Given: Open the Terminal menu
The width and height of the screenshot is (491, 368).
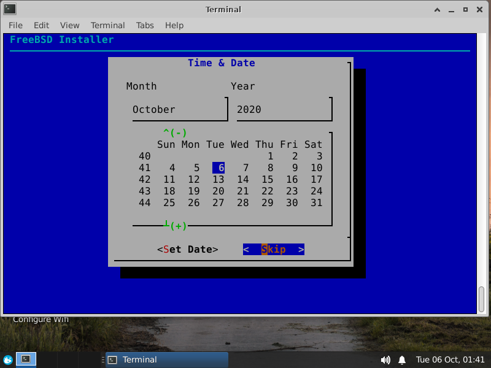Looking at the screenshot, I should 108,25.
